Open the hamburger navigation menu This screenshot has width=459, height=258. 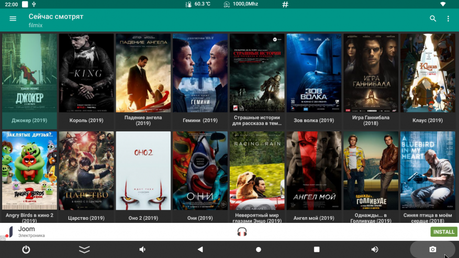13,19
